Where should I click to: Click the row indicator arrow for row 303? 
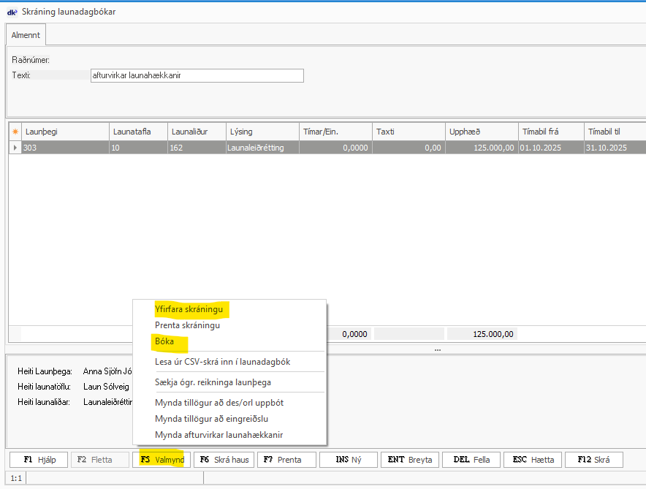[15, 147]
